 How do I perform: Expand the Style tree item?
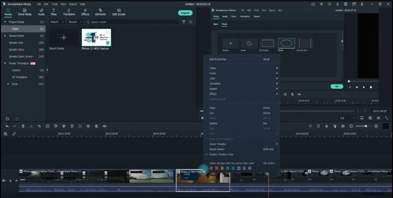(x=8, y=84)
